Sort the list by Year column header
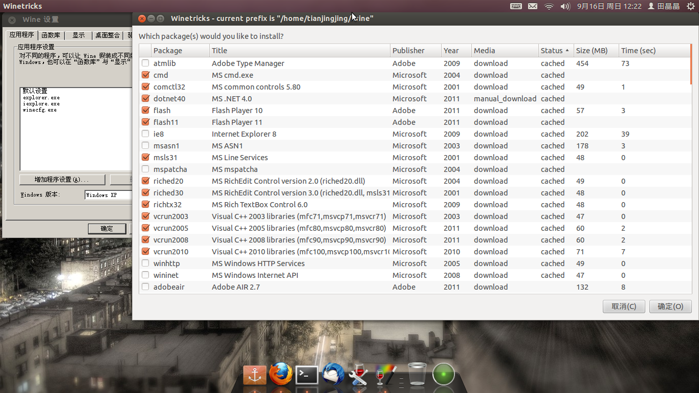This screenshot has width=699, height=393. click(x=456, y=51)
